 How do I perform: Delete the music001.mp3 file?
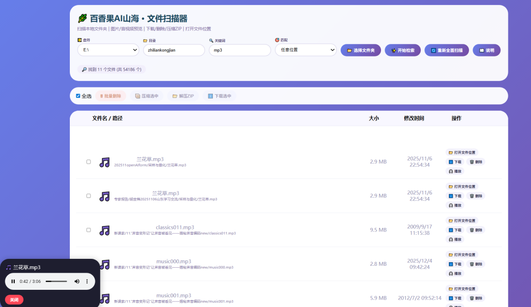[476, 298]
